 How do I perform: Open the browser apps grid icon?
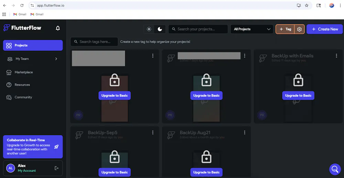[x=4, y=14]
